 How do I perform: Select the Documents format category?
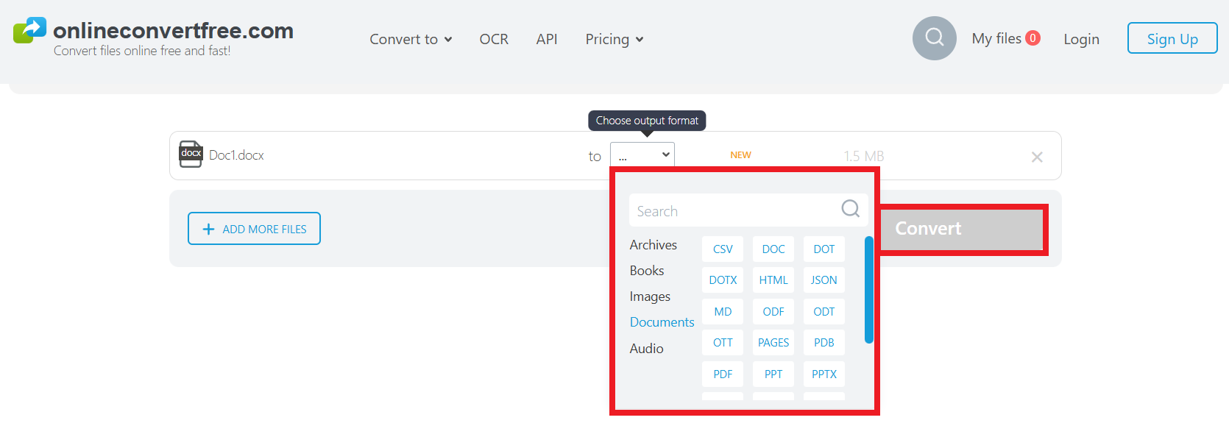coord(662,322)
